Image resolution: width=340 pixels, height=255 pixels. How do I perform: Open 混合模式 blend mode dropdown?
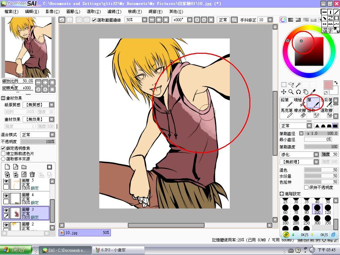[x=52, y=135]
